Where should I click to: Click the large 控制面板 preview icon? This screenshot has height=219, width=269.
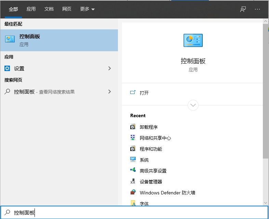(193, 41)
